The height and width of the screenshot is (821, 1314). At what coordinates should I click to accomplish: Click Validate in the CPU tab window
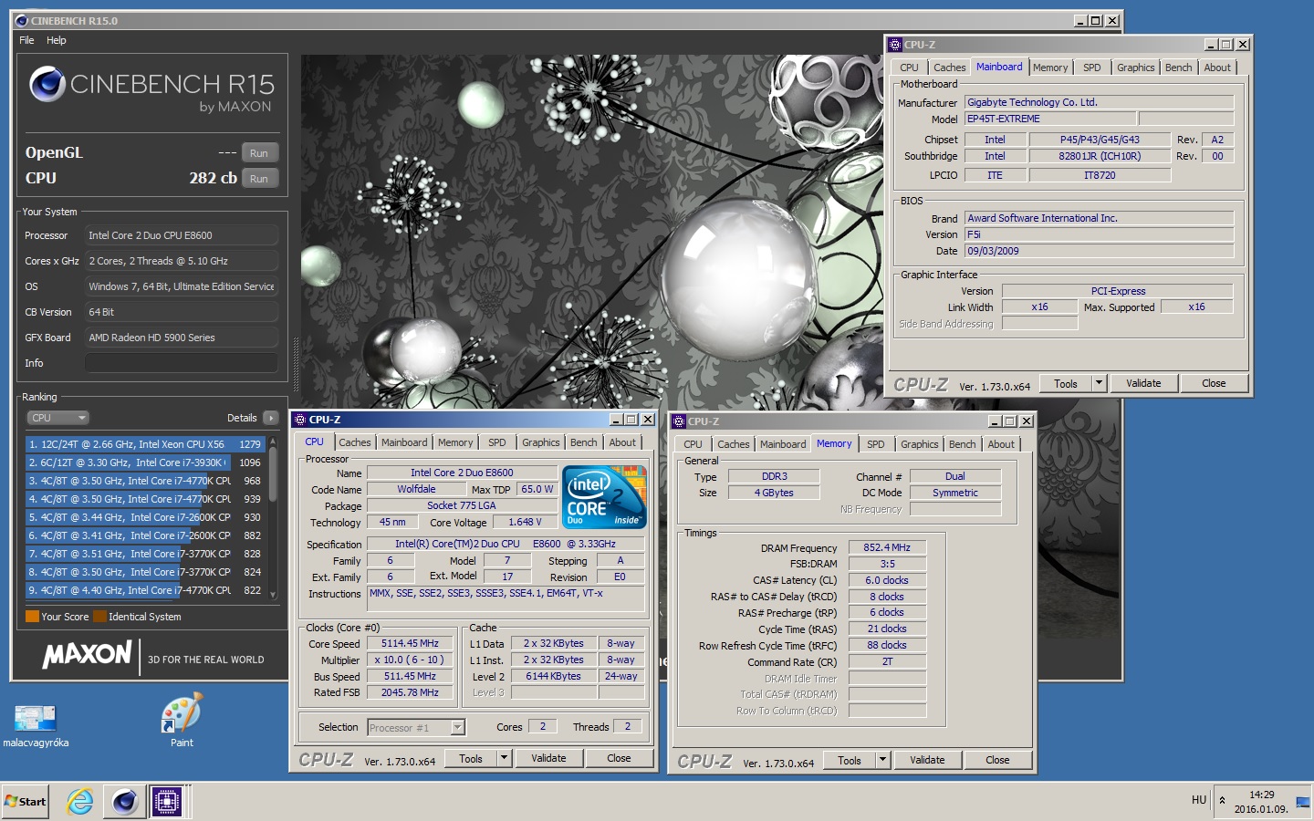[x=548, y=758]
